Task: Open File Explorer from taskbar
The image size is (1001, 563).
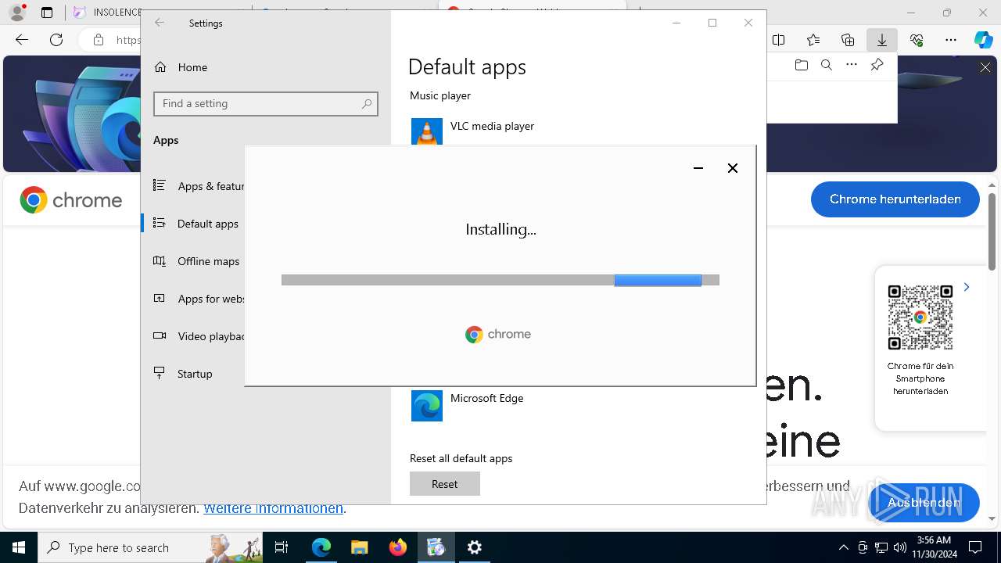Action: [359, 547]
